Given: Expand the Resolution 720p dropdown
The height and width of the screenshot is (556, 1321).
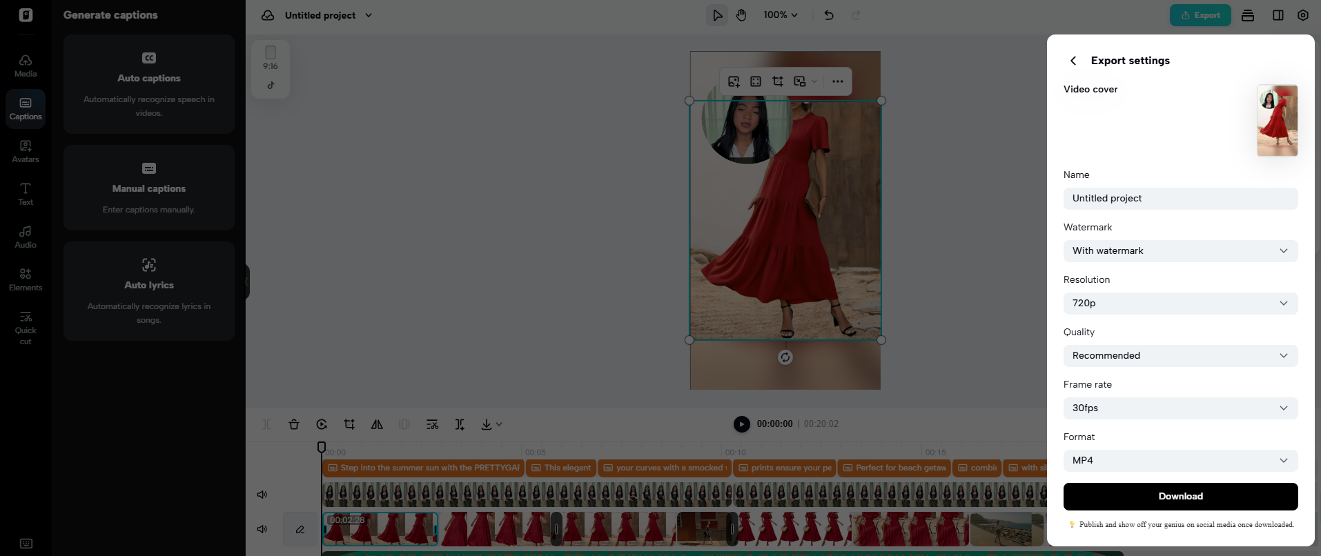Looking at the screenshot, I should click(1180, 304).
